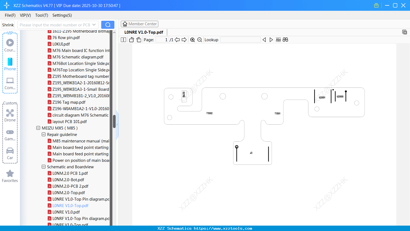Click the yellow VIP store icon
The width and height of the screenshot is (410, 231).
point(376,5)
